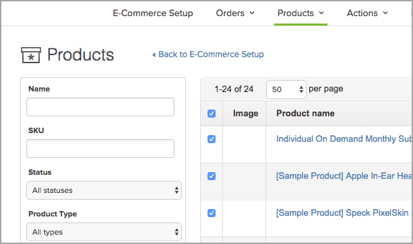This screenshot has width=413, height=244.
Task: Open the All statuses dropdown
Action: point(104,190)
